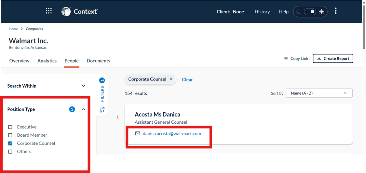Click the FILTERS count badge

click(x=102, y=80)
